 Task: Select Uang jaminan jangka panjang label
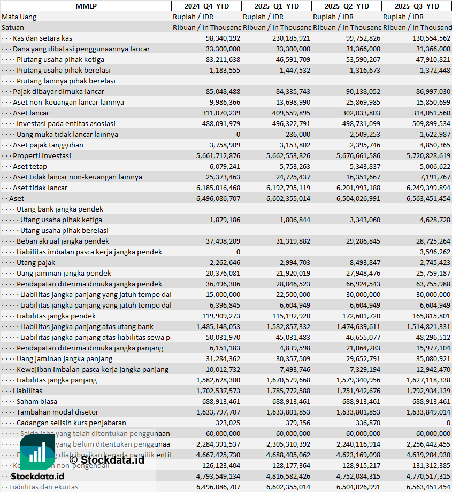click(64, 358)
